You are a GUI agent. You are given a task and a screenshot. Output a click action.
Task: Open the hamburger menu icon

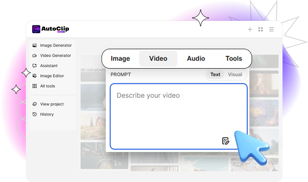(272, 30)
